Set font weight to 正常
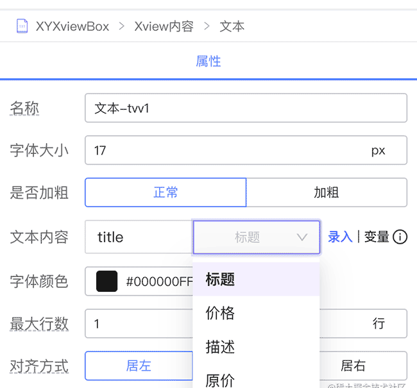 pos(166,192)
